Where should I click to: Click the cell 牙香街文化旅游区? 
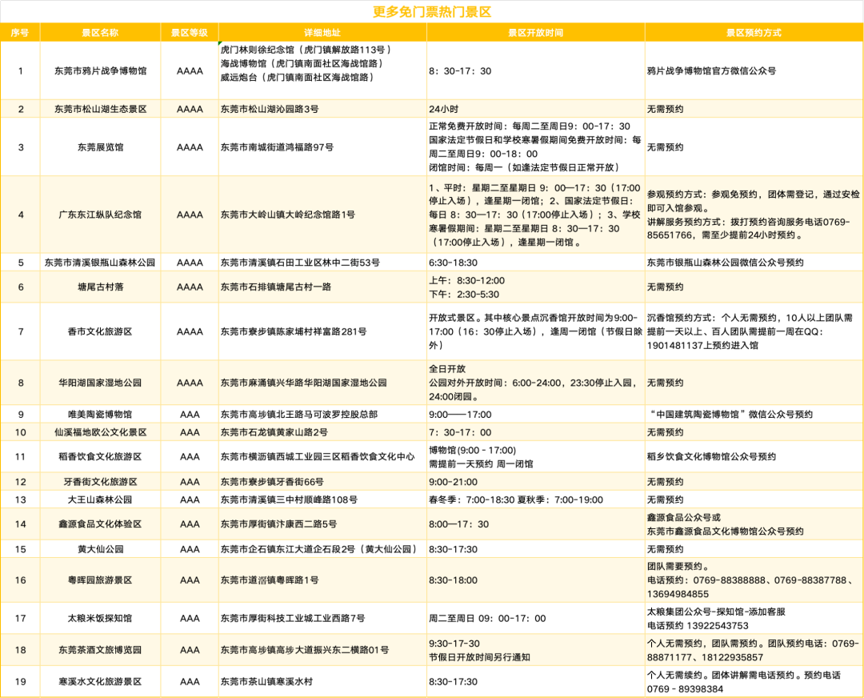tap(100, 482)
